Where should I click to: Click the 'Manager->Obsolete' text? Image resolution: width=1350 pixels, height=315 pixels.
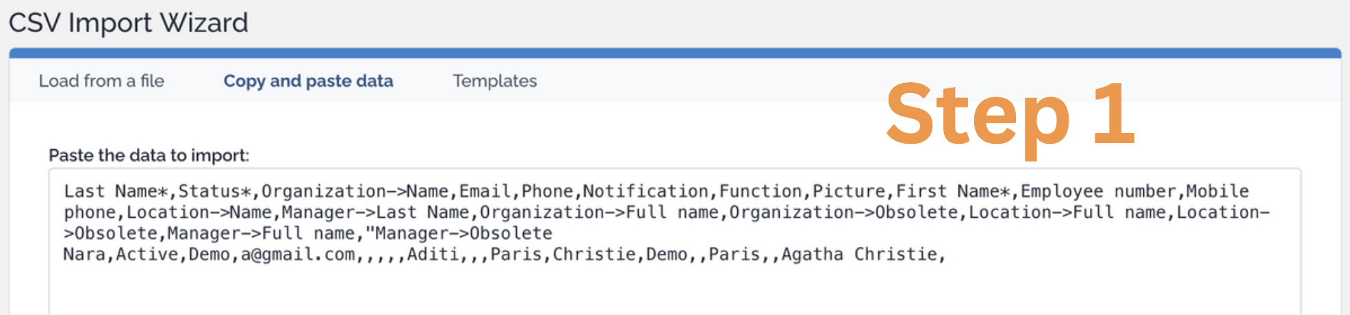click(463, 234)
